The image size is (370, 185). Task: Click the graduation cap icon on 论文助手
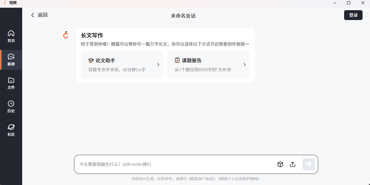click(91, 60)
